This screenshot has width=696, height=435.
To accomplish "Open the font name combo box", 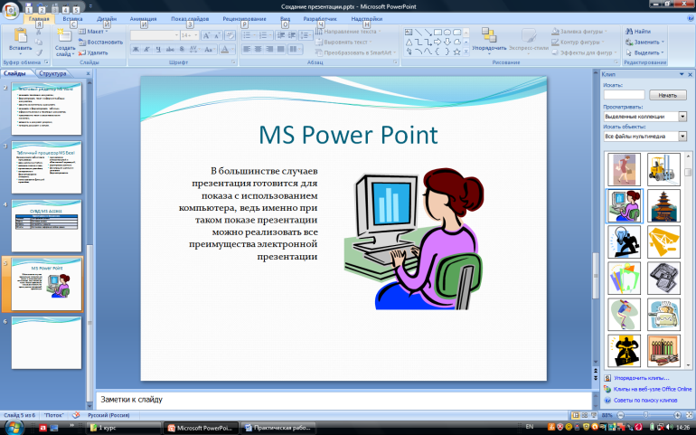I will 155,35.
